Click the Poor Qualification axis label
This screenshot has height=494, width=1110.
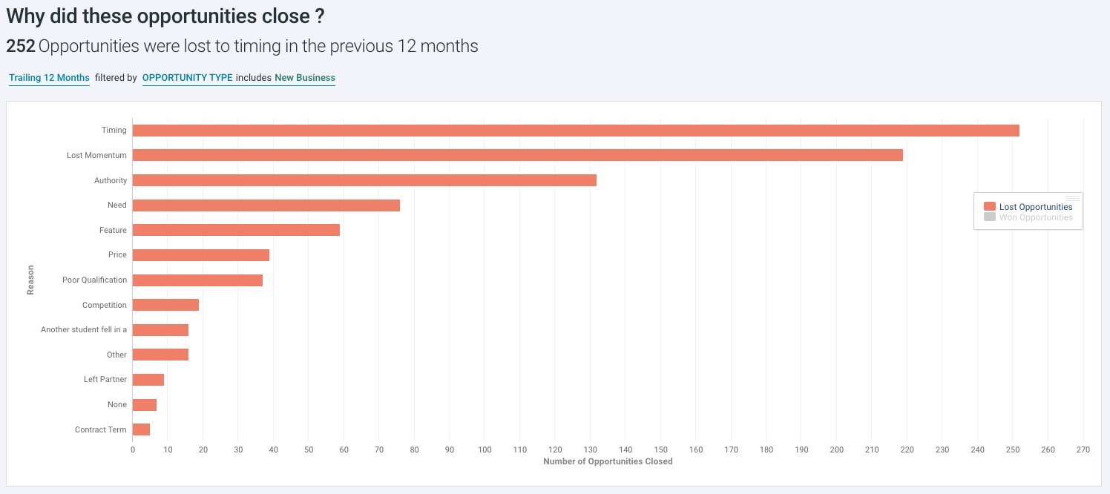click(x=94, y=280)
